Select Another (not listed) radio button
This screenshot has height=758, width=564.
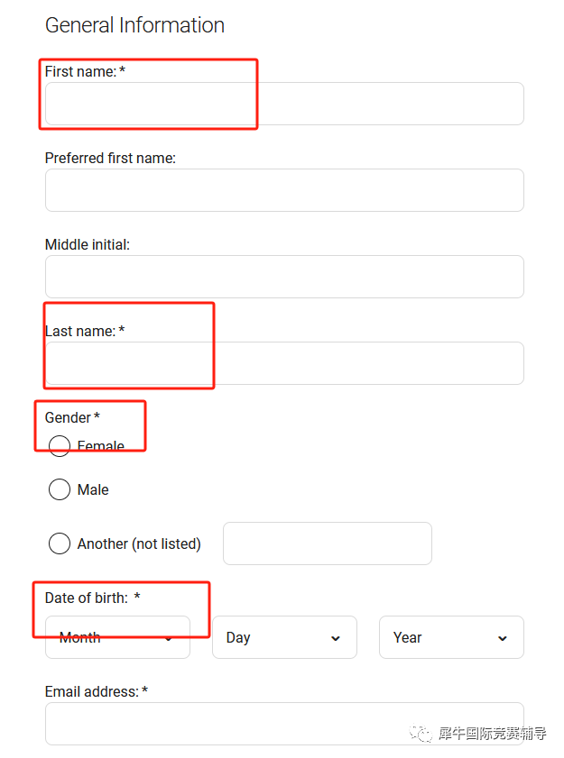tap(60, 543)
